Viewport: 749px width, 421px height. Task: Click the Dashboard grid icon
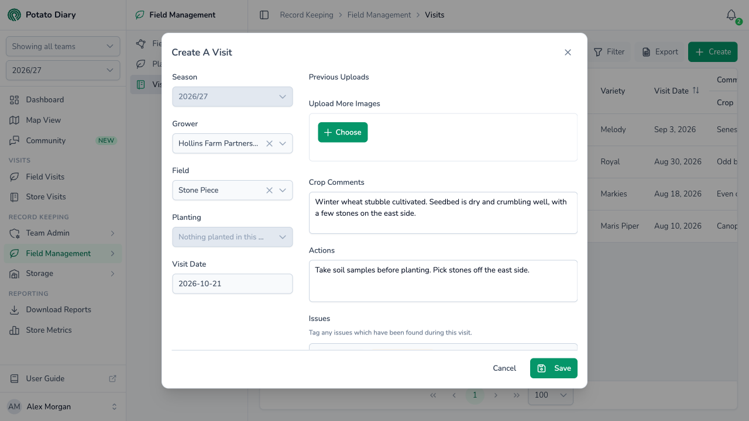point(15,100)
